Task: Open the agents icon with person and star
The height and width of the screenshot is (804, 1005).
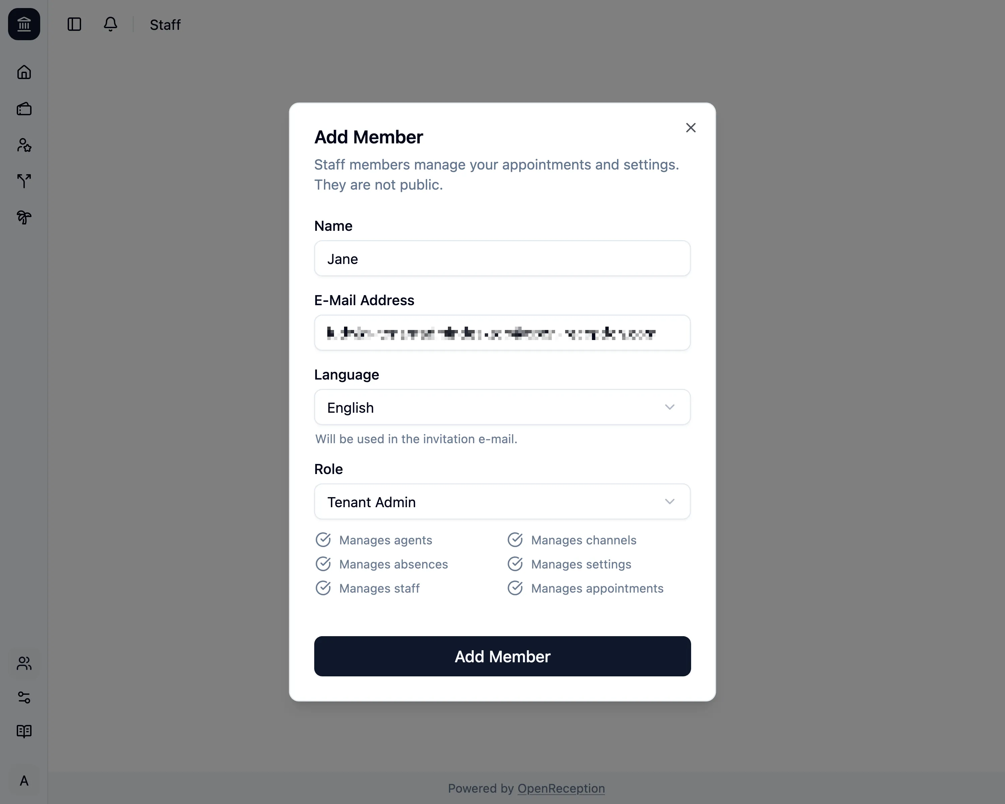Action: (x=24, y=145)
